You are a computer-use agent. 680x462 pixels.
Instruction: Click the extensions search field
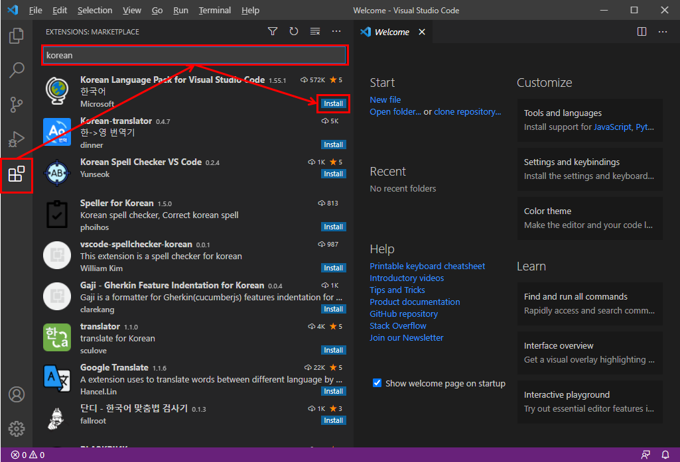[x=194, y=55]
